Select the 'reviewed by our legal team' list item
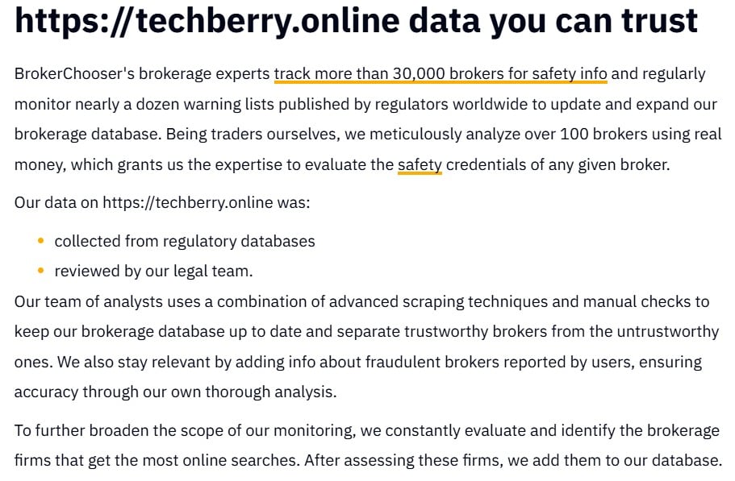This screenshot has height=481, width=735. point(153,271)
